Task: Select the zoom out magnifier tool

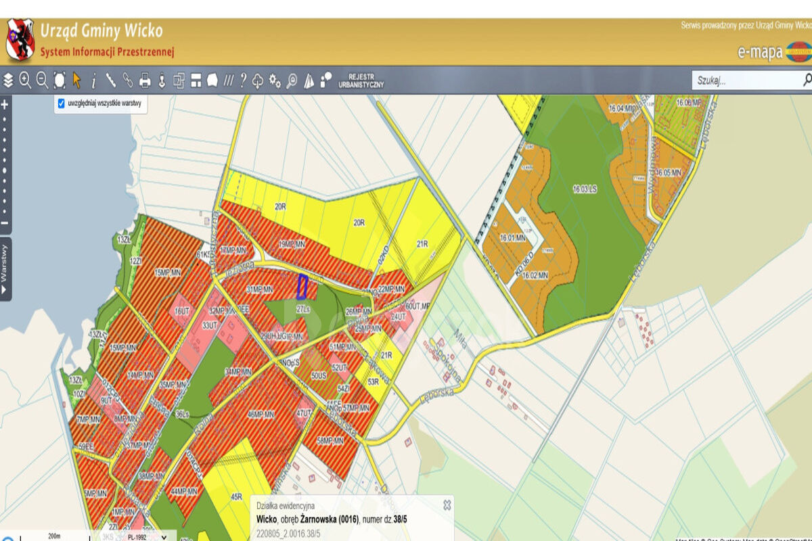Action: (42, 80)
